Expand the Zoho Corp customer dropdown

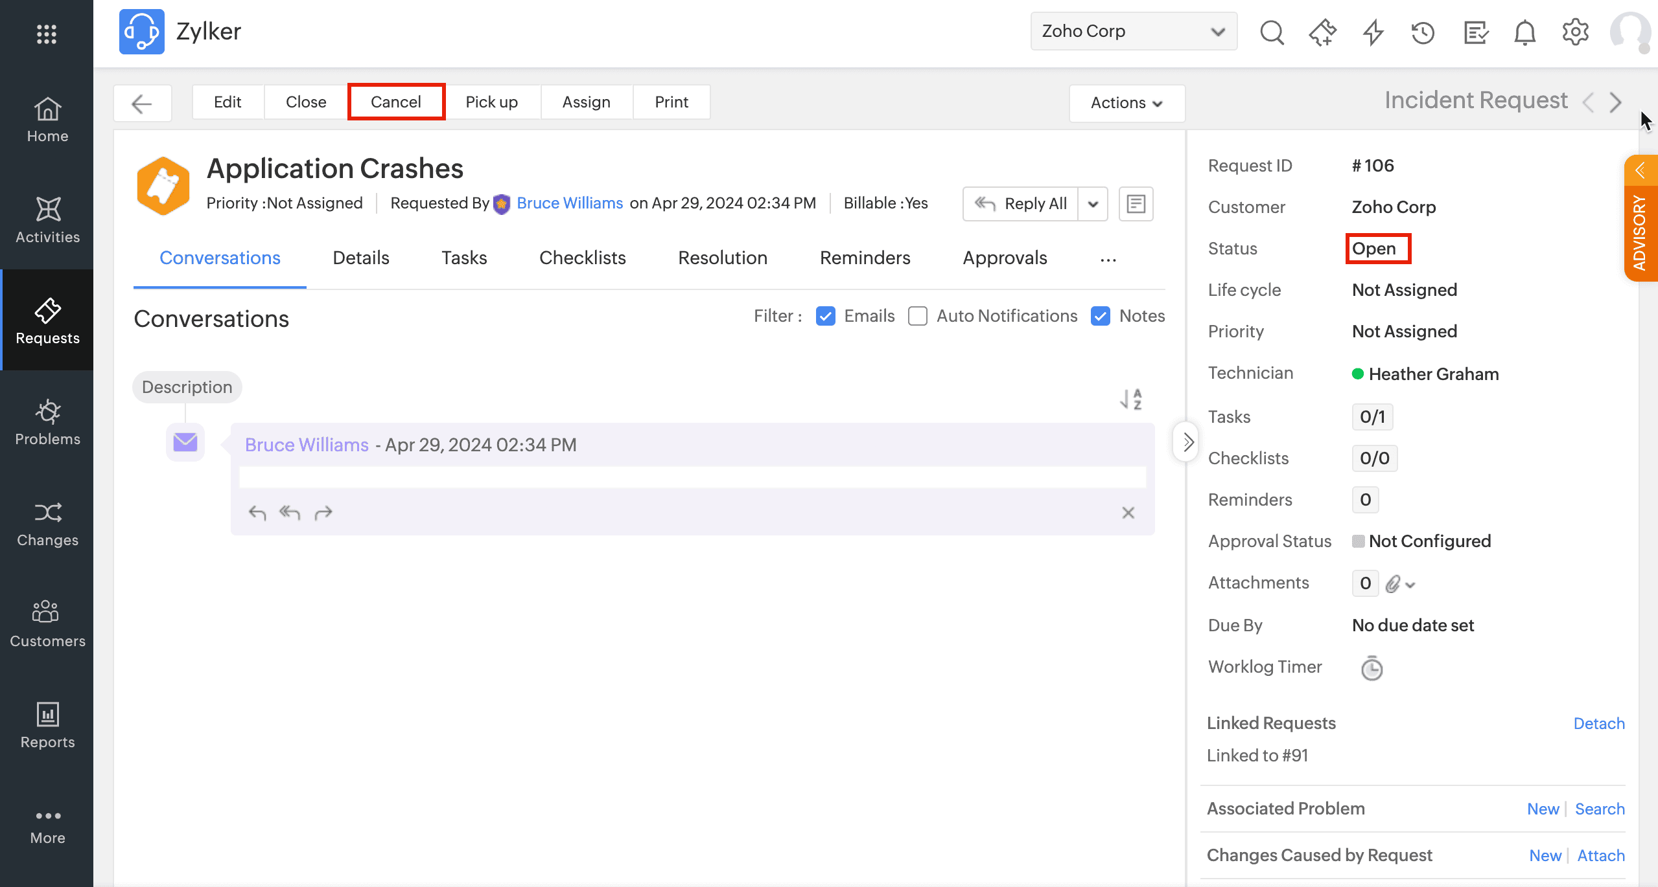click(1134, 31)
